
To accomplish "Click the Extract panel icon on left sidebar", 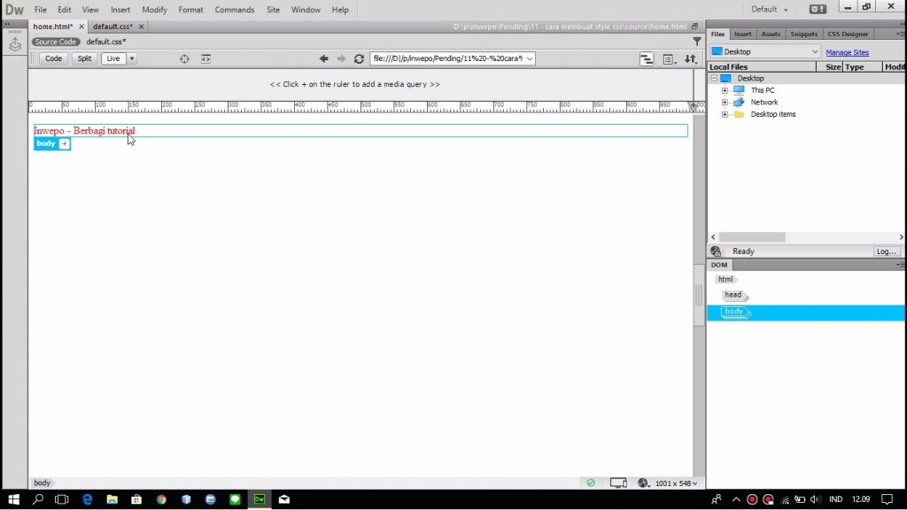I will pos(15,44).
